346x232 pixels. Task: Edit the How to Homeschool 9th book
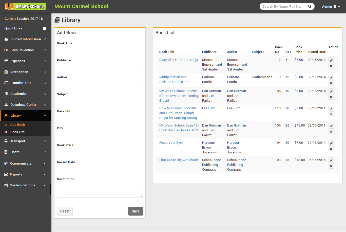(331, 109)
